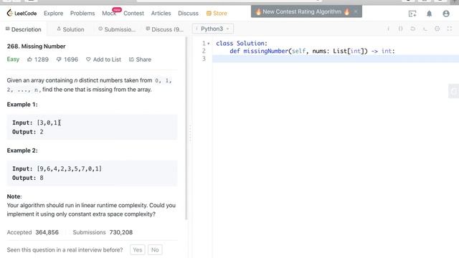Click the side feedback tab at right edge
459x258 pixels.
point(454,91)
